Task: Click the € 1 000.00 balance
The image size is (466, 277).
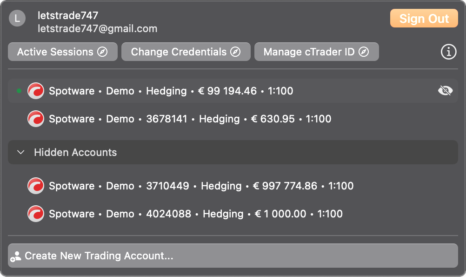Action: click(x=280, y=214)
